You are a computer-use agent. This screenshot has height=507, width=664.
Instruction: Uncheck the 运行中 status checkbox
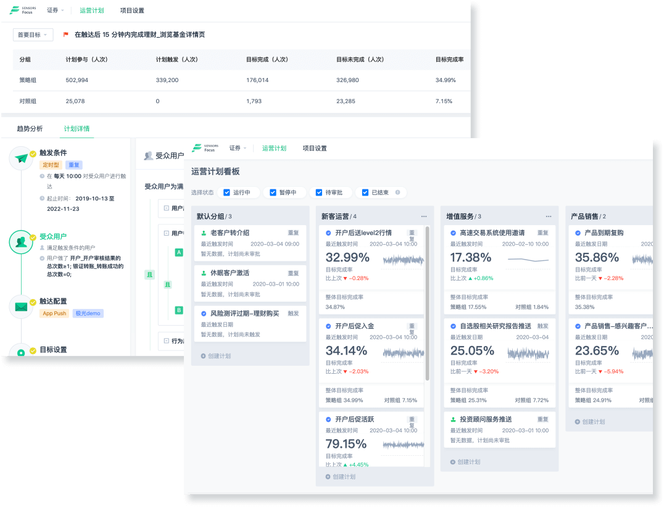[x=226, y=192]
